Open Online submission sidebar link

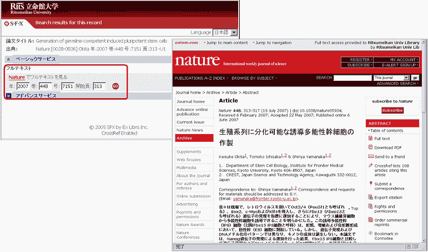click(x=194, y=196)
